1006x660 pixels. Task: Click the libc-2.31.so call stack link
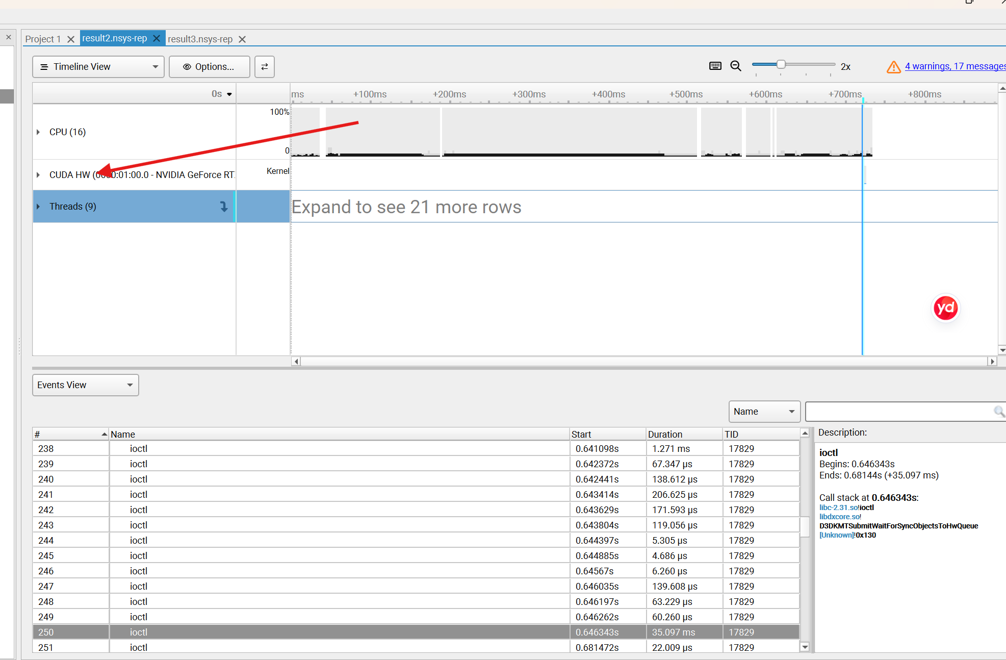[838, 507]
